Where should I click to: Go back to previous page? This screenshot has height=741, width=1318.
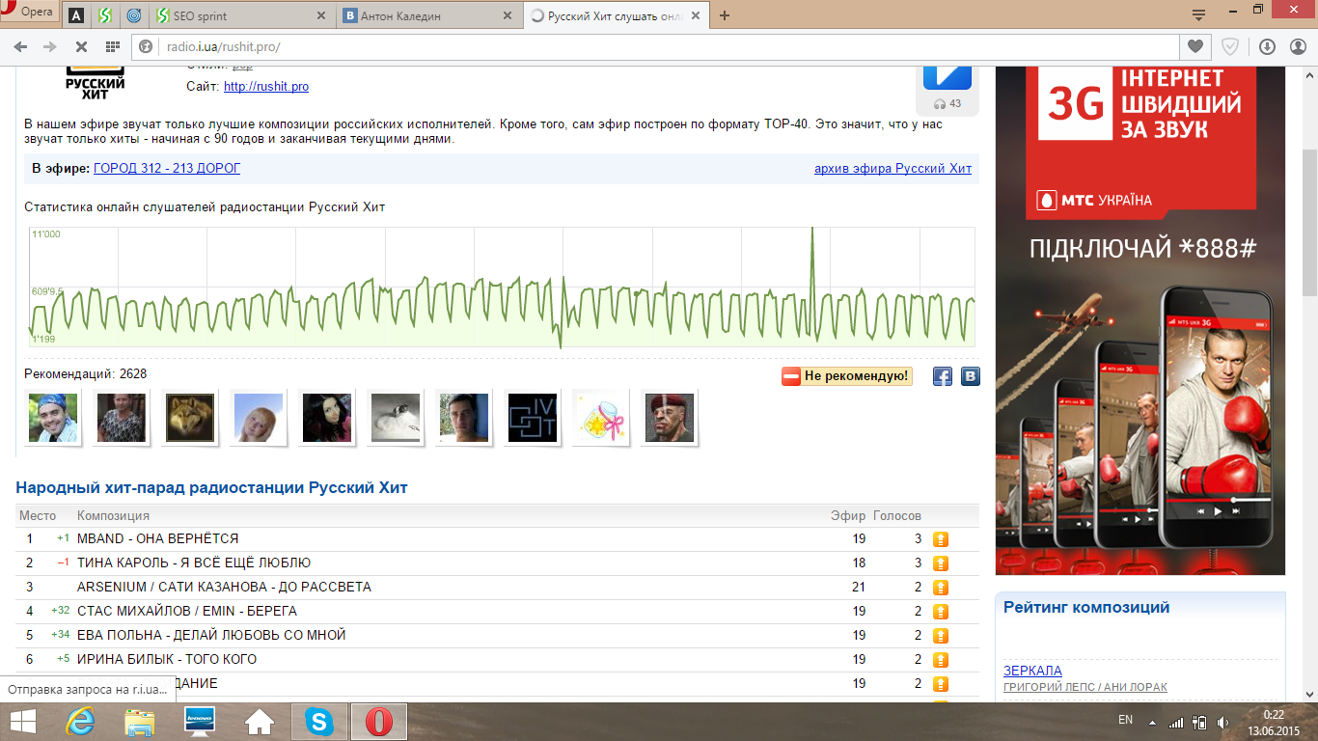pyautogui.click(x=22, y=46)
